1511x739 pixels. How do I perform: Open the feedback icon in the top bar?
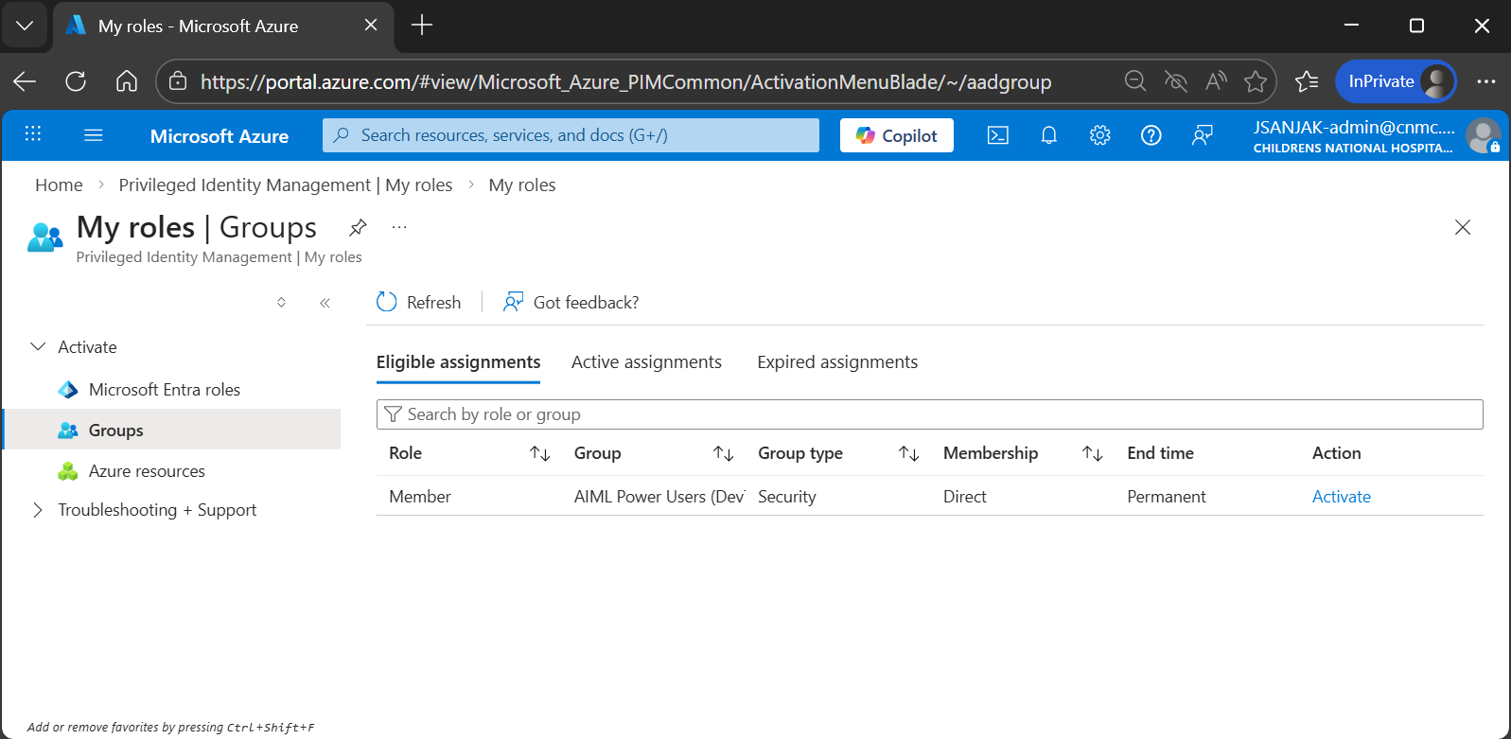tap(1203, 135)
